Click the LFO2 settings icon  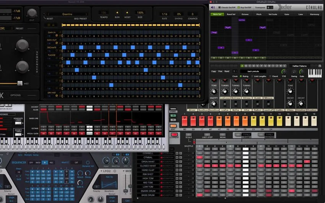(115, 171)
